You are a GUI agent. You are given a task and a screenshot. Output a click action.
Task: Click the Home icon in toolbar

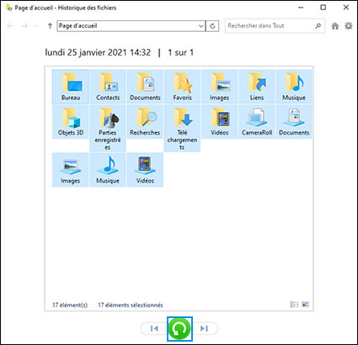point(335,26)
